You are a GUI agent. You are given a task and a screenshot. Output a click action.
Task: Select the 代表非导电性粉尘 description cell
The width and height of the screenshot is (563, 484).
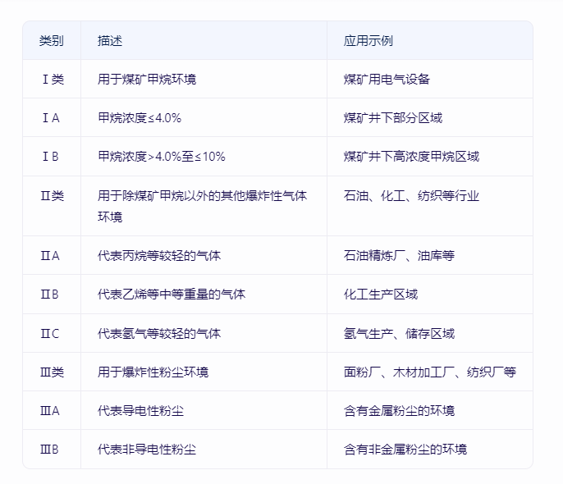point(147,450)
